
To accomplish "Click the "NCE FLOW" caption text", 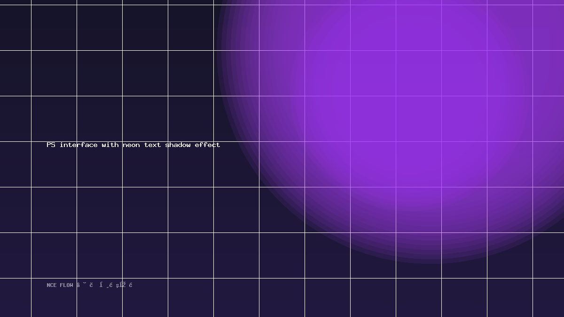I will click(x=60, y=285).
